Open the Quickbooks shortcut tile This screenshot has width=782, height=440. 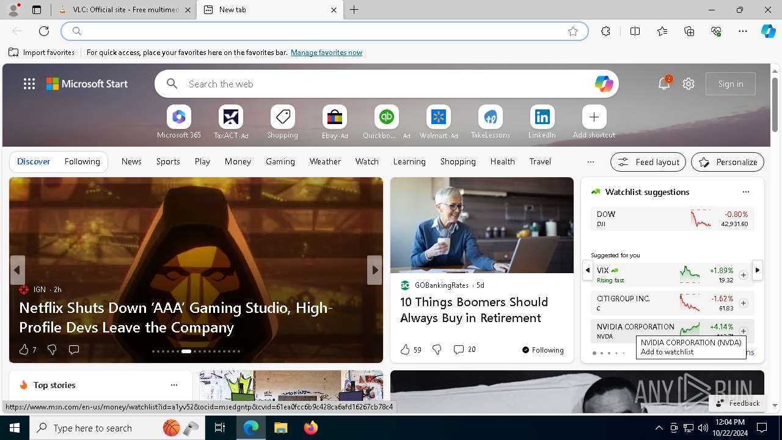[x=386, y=122]
